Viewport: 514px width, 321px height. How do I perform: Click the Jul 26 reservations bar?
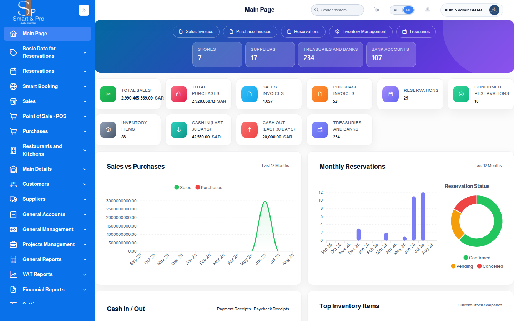pos(423,216)
